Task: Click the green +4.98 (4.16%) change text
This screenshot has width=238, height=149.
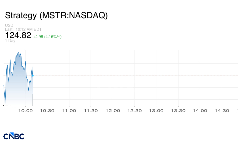Action: [47, 36]
